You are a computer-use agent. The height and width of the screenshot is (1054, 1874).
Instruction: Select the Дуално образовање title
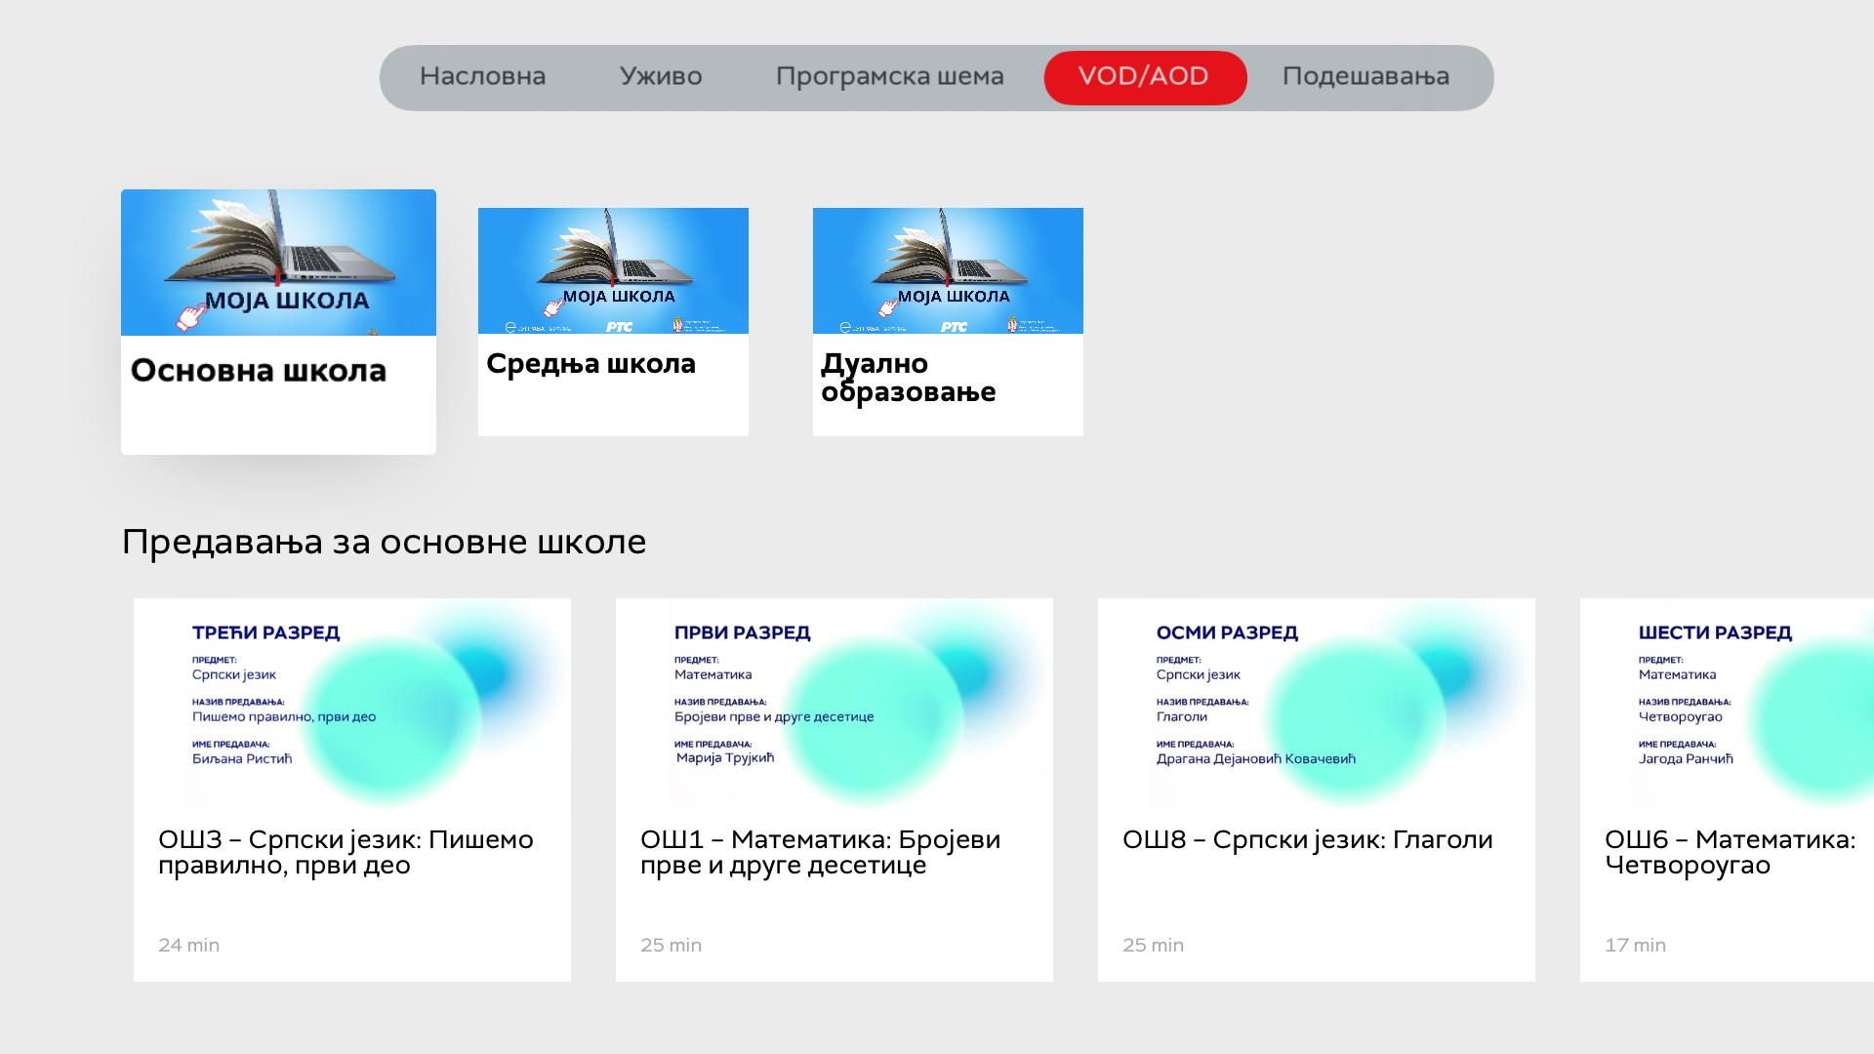pyautogui.click(x=909, y=378)
